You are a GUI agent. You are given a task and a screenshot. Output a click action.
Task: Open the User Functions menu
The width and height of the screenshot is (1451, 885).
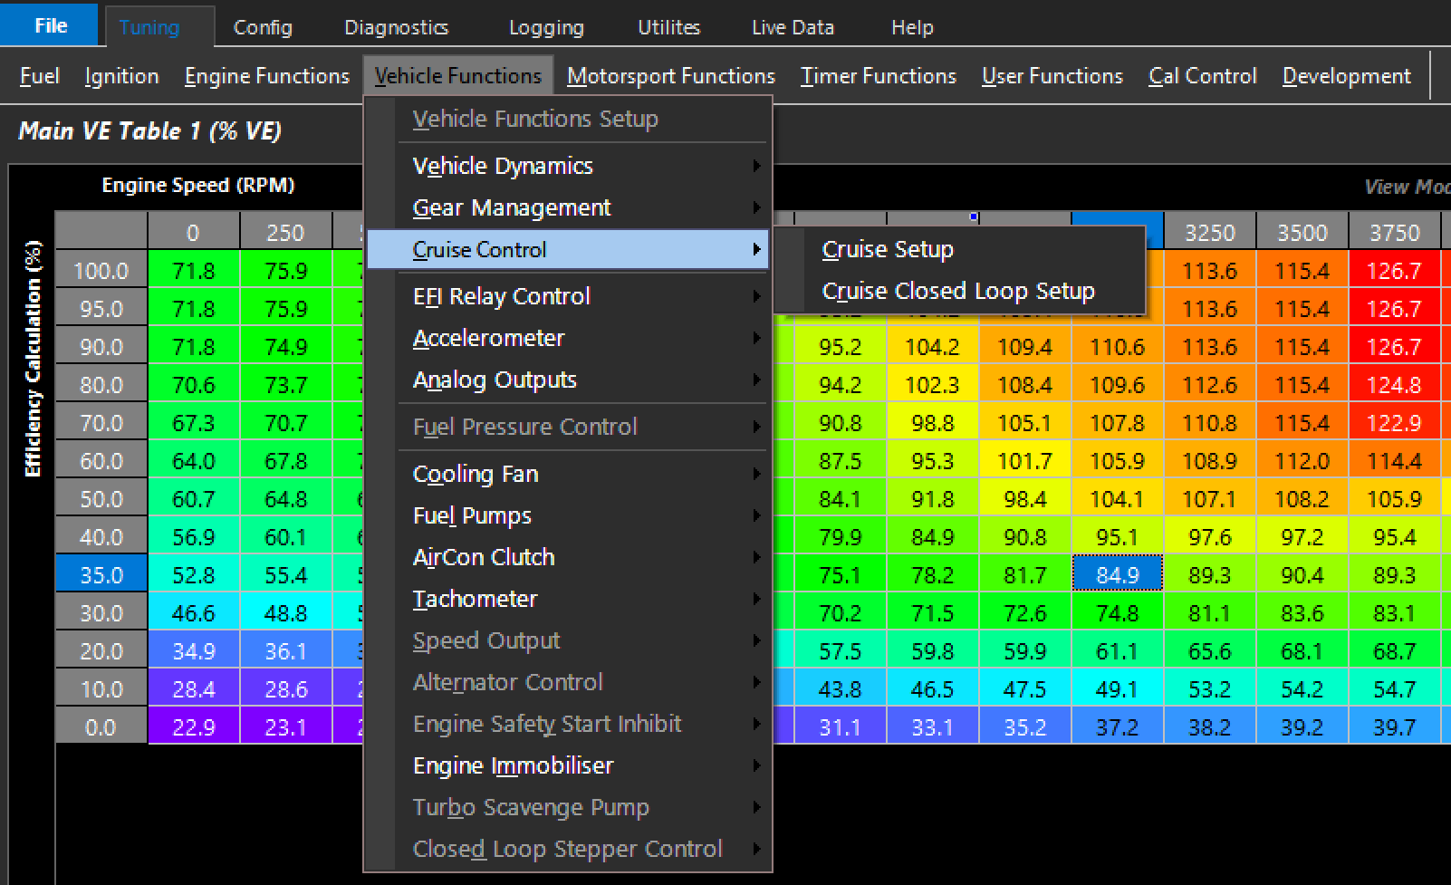[x=1052, y=76]
